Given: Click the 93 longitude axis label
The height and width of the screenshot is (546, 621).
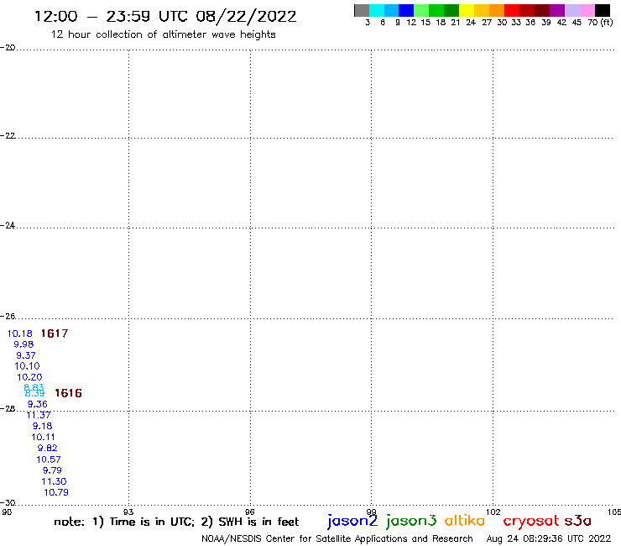Looking at the screenshot, I should coord(128,512).
